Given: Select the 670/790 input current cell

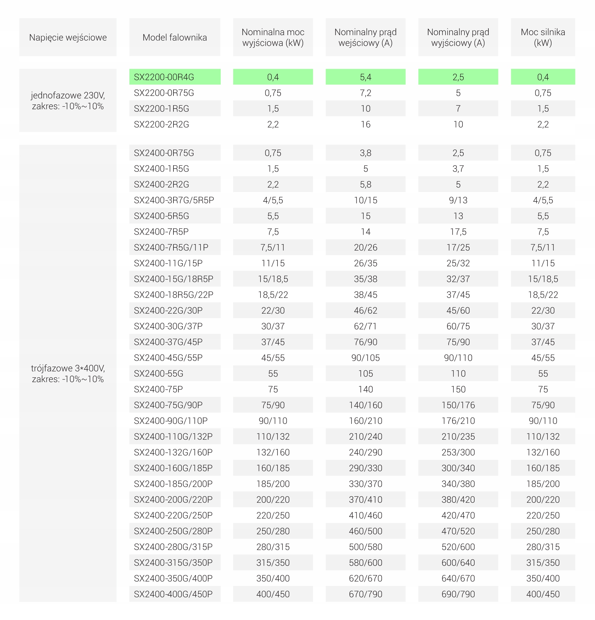Looking at the screenshot, I should pos(365,594).
